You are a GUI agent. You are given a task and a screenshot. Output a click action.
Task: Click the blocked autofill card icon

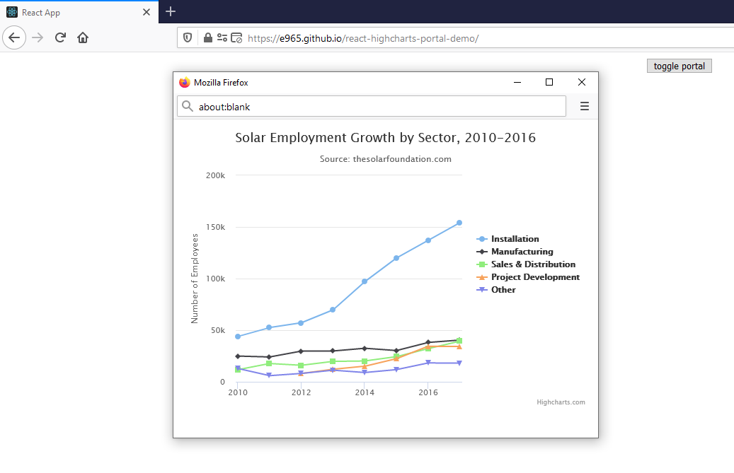[236, 37]
